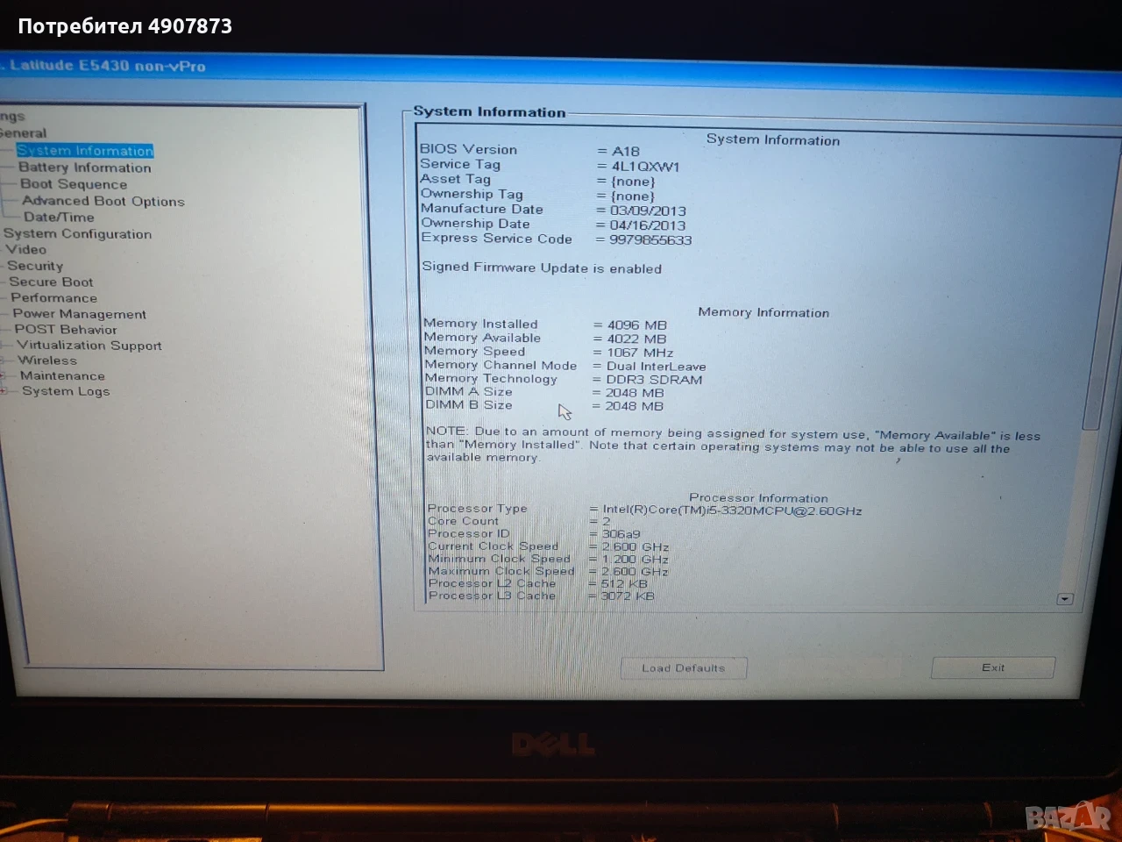Image resolution: width=1122 pixels, height=842 pixels.
Task: Click the Processor L3 Cache value 3072 KB
Action: tap(628, 596)
